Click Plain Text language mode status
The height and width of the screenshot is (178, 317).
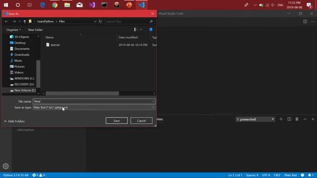click(x=291, y=175)
